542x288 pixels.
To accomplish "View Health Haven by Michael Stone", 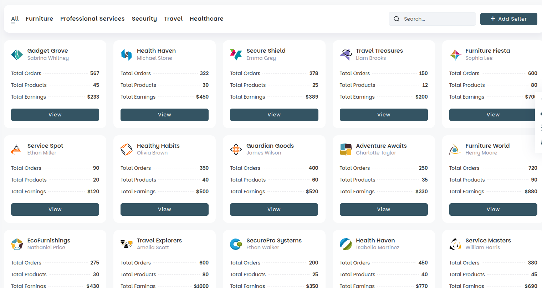I will tap(164, 115).
